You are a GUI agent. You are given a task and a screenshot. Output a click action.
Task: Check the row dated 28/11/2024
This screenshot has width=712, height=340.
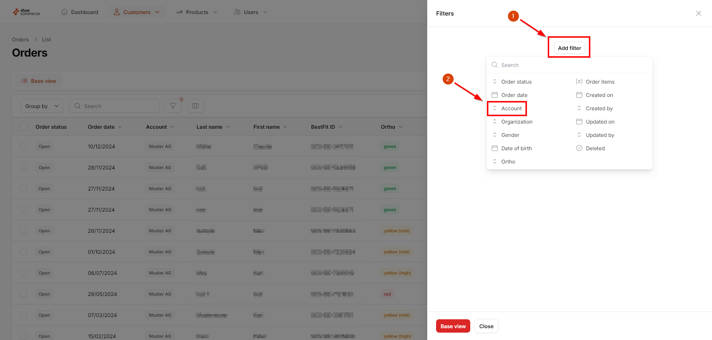coord(24,167)
